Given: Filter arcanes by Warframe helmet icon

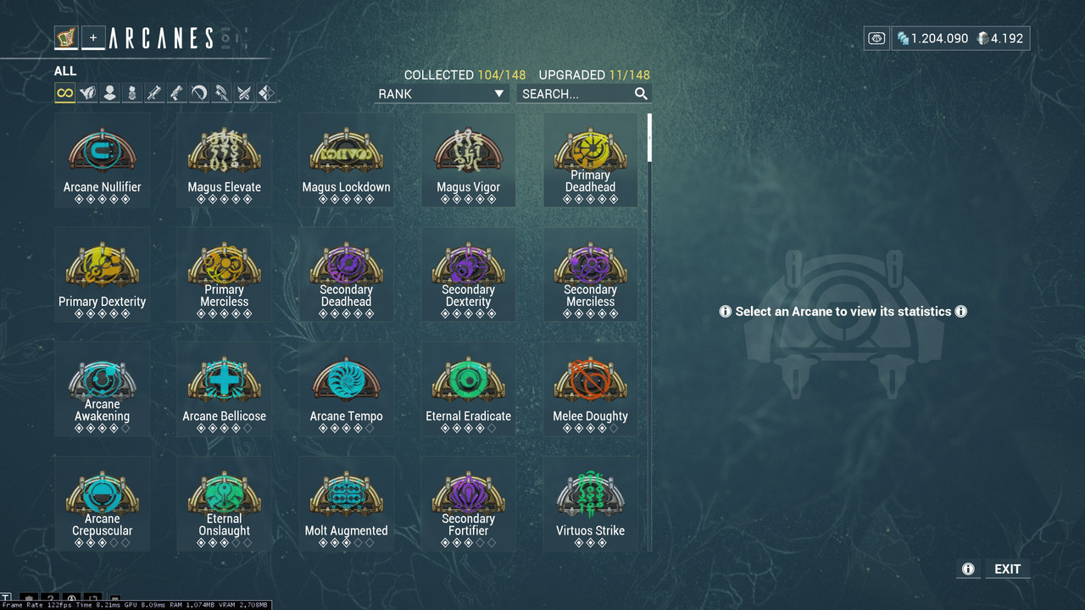Looking at the screenshot, I should click(87, 93).
